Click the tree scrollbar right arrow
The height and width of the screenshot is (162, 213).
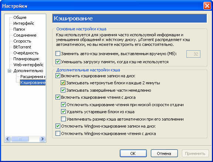[43, 139]
